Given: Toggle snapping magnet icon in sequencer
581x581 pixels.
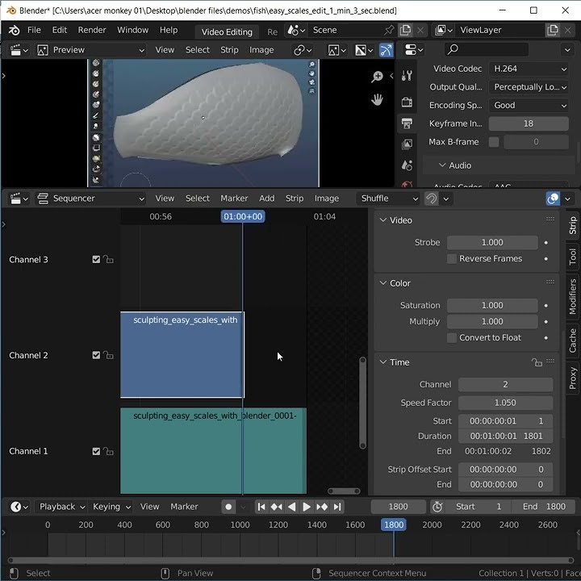Looking at the screenshot, I should tap(431, 199).
